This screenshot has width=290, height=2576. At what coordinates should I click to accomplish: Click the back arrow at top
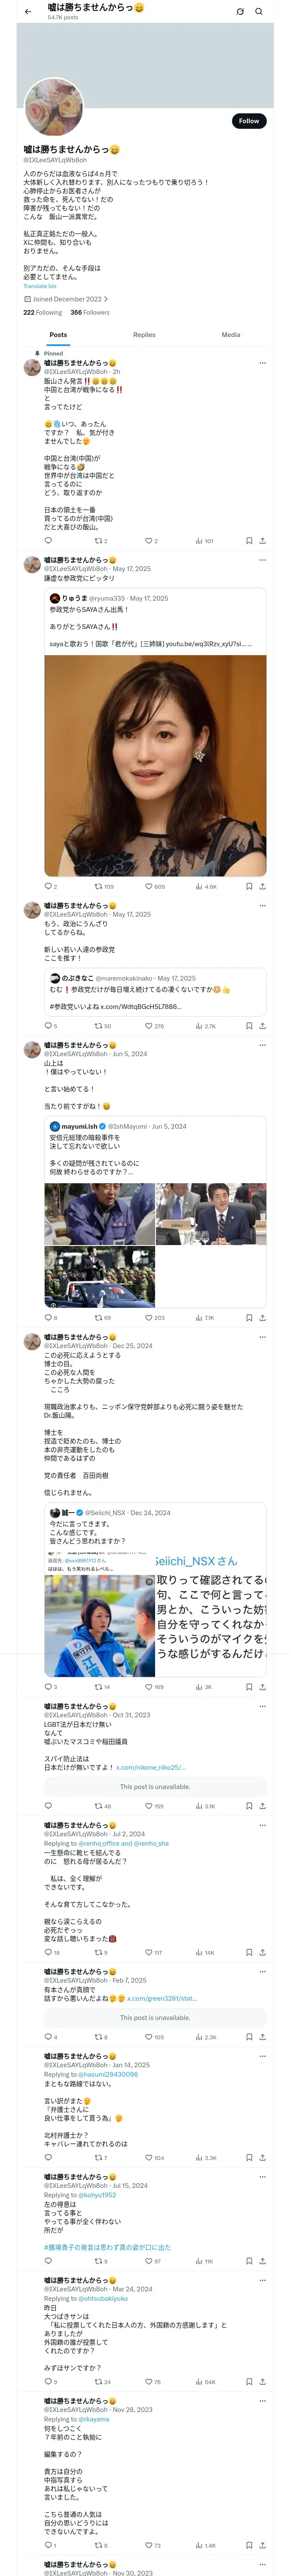28,11
